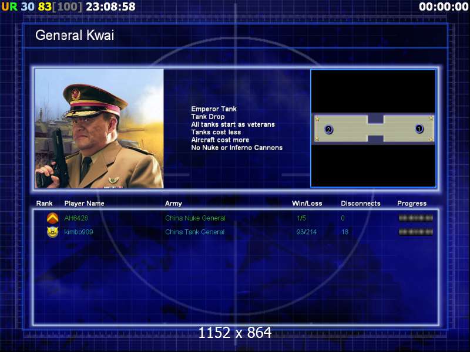This screenshot has height=352, width=470.
Task: Click the Army column header
Action: [x=173, y=204]
